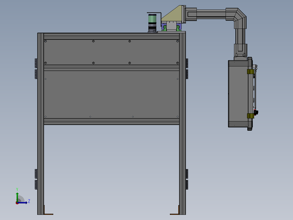The height and width of the screenshot is (220, 293).
Task: Select the horizontal pendant arm tube
Action: (211, 14)
